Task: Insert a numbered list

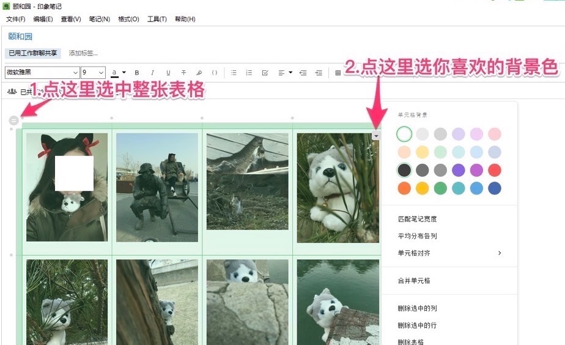Action: point(249,73)
